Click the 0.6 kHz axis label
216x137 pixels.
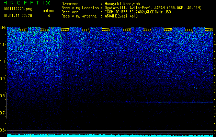click(3, 130)
